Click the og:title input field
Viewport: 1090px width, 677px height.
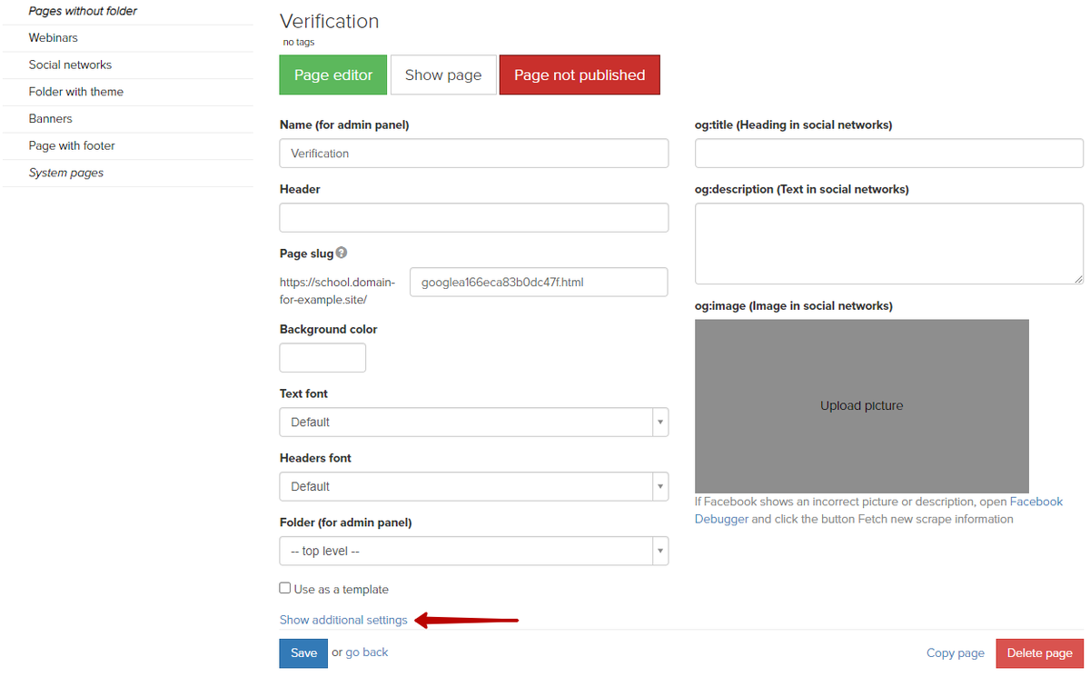click(x=889, y=154)
